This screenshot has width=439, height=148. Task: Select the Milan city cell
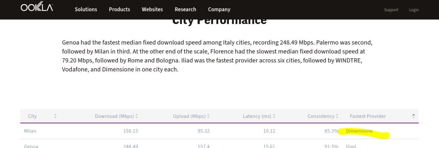click(30, 131)
